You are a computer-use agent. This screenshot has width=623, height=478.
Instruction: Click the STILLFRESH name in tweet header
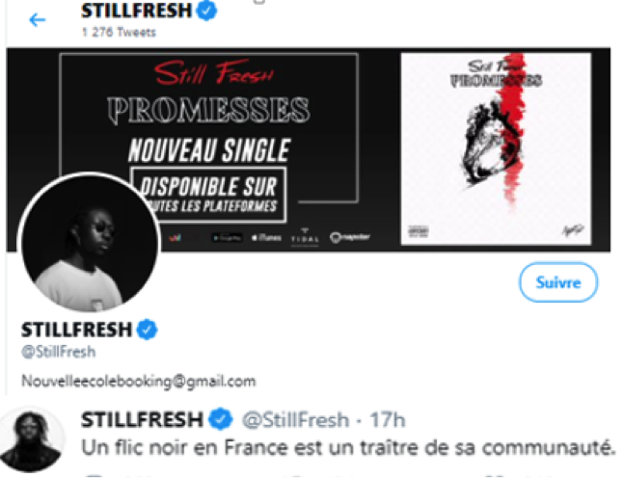click(142, 419)
